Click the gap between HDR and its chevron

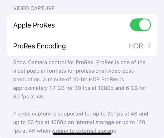pos(145,46)
